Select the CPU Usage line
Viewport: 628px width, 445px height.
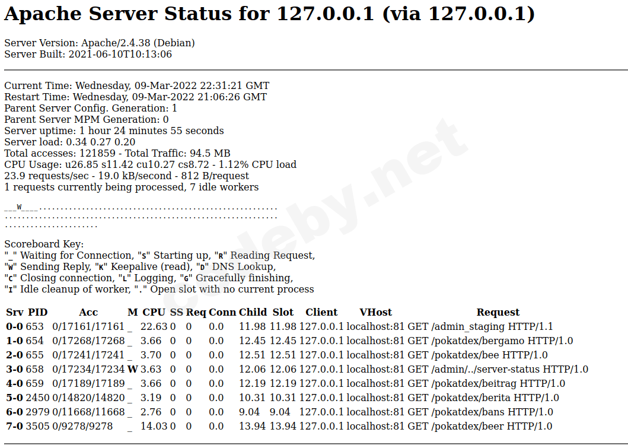pos(150,164)
